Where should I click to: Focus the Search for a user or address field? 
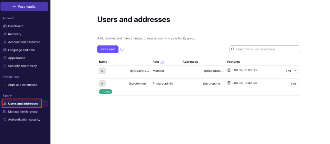(265, 49)
